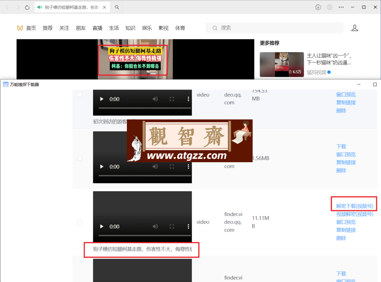381x282 pixels.
Task: Click the 11.11M size cell
Action: click(x=260, y=222)
